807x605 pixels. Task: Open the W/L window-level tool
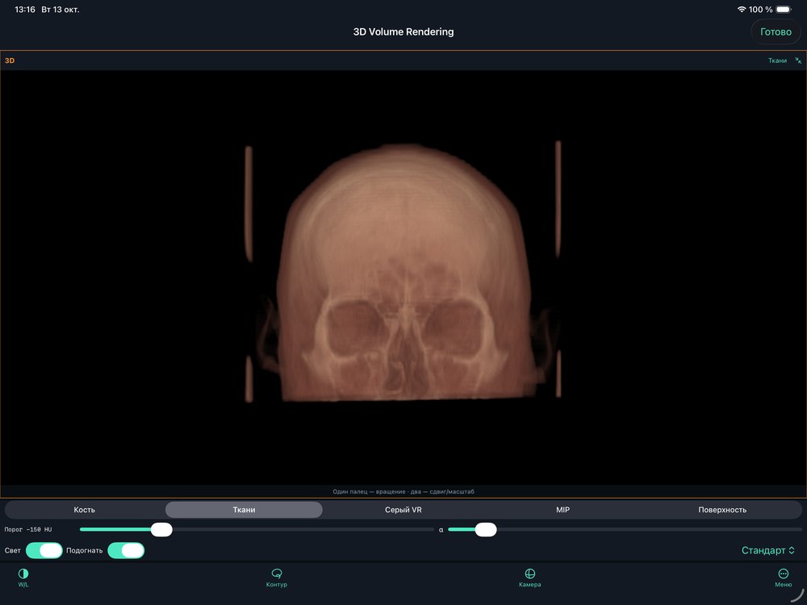pos(23,578)
